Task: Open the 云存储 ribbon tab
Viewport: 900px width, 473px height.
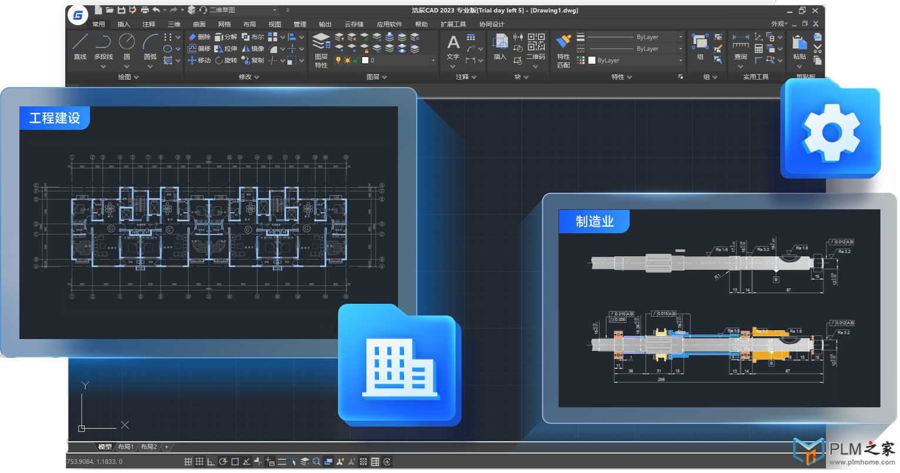Action: click(354, 24)
